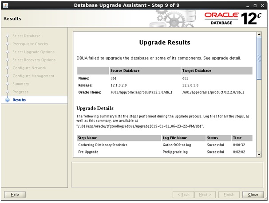Click the GatherDOStat.log table cell
The width and height of the screenshot is (269, 203).
click(177, 145)
